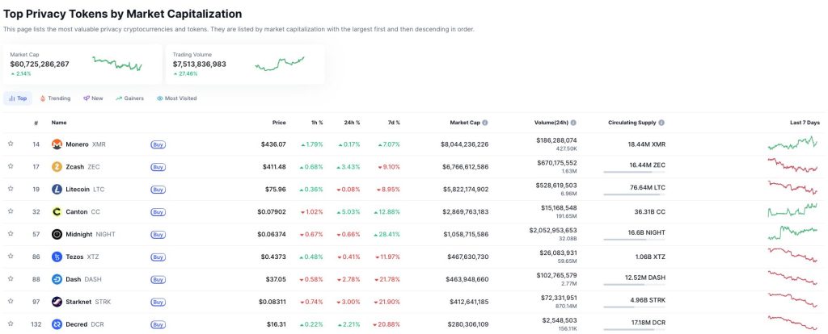Click the Market Cap info icon

(x=485, y=123)
